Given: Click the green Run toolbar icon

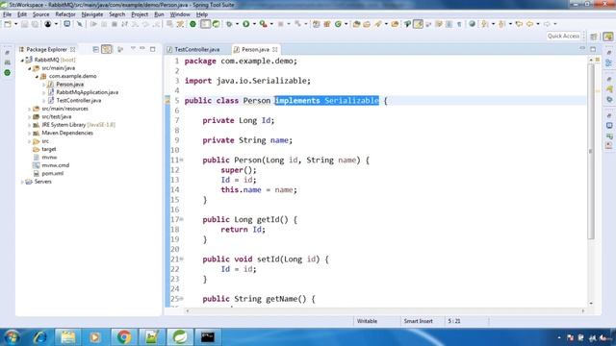Looking at the screenshot, I should (x=246, y=24).
